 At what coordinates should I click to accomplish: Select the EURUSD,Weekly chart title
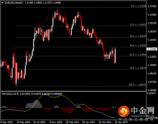[x=14, y=3]
